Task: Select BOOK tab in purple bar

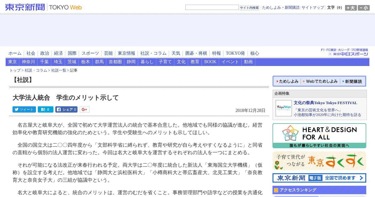Action: pyautogui.click(x=210, y=62)
